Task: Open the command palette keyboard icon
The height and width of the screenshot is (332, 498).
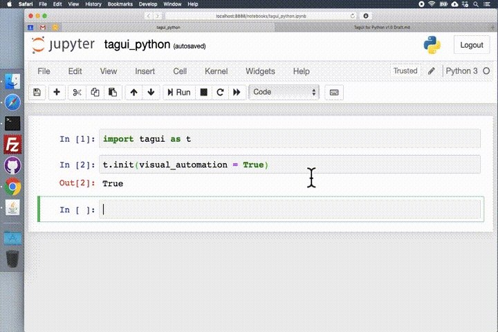Action: point(334,93)
